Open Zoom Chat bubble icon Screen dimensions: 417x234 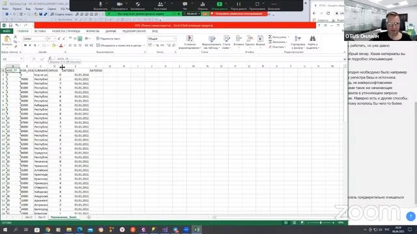coord(185,5)
